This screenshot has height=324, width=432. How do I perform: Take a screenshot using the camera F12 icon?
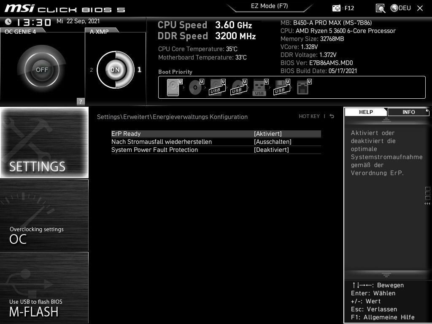[336, 8]
